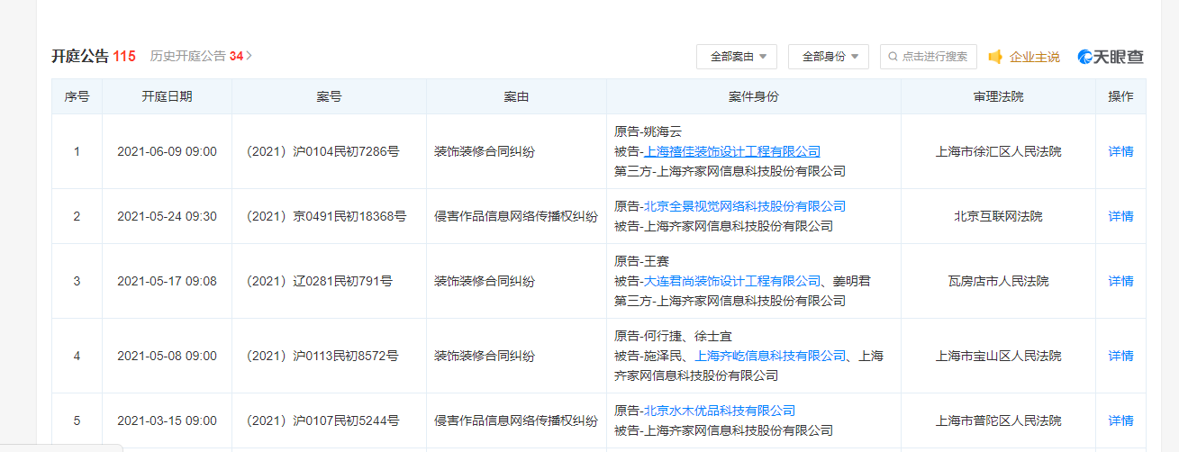Viewport: 1179px width, 452px height.
Task: Select date 2021-05-17 09:08
Action: pos(167,281)
